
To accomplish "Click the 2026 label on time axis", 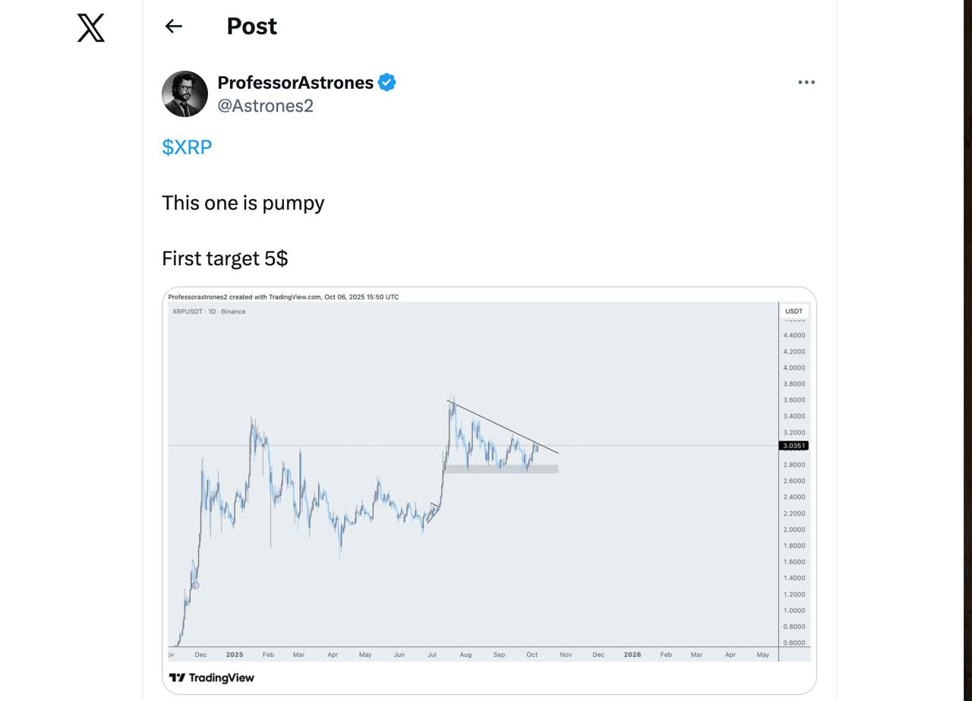I will coord(632,654).
